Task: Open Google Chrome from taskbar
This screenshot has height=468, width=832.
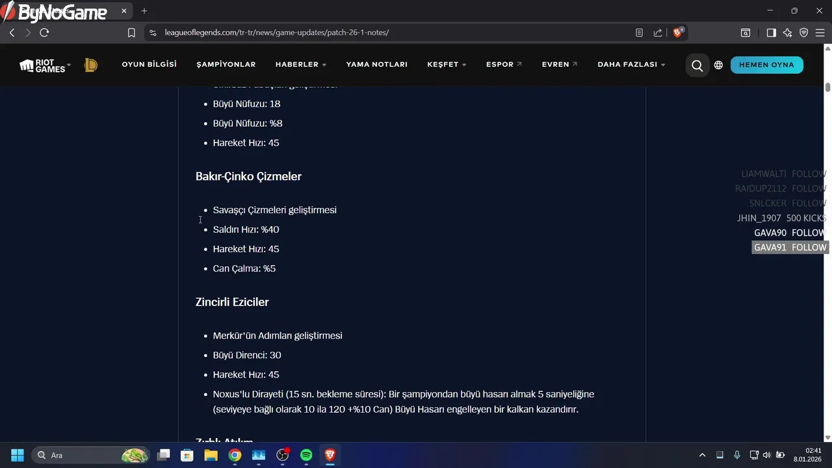Action: (235, 455)
